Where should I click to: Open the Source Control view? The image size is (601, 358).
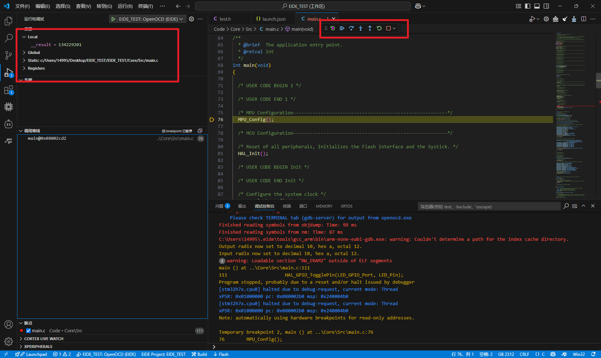pos(8,55)
